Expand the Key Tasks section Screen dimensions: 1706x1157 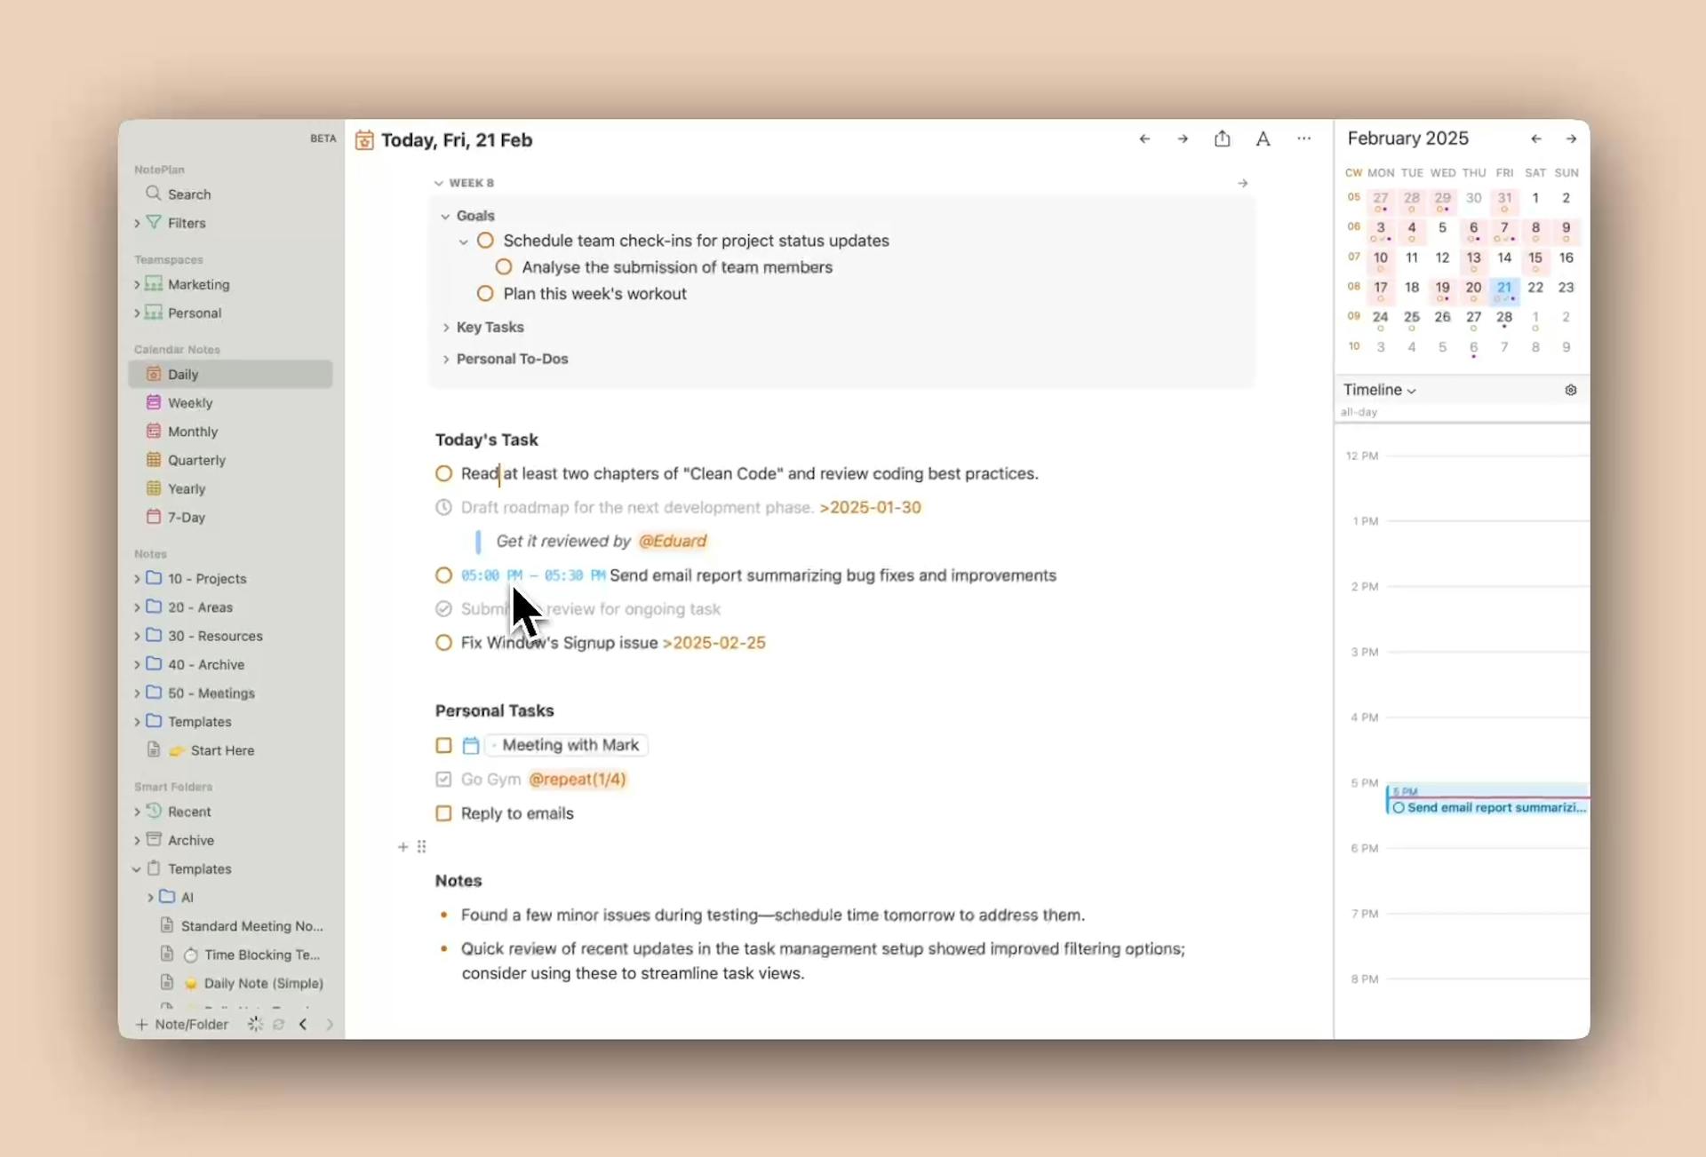(446, 328)
